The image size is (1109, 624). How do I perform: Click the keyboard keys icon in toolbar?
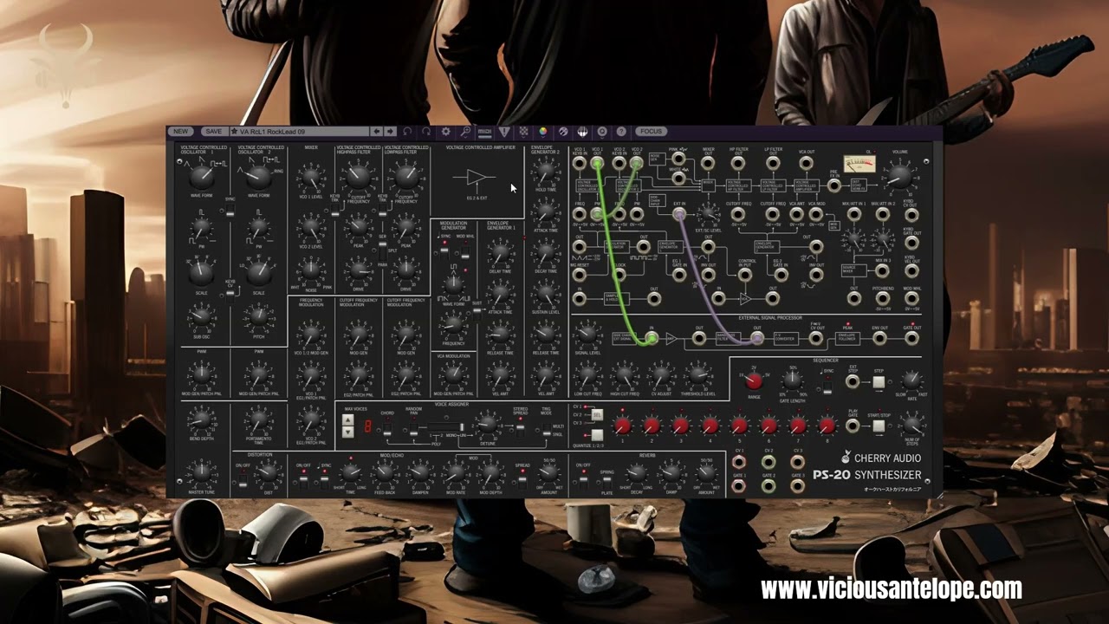[x=582, y=132]
